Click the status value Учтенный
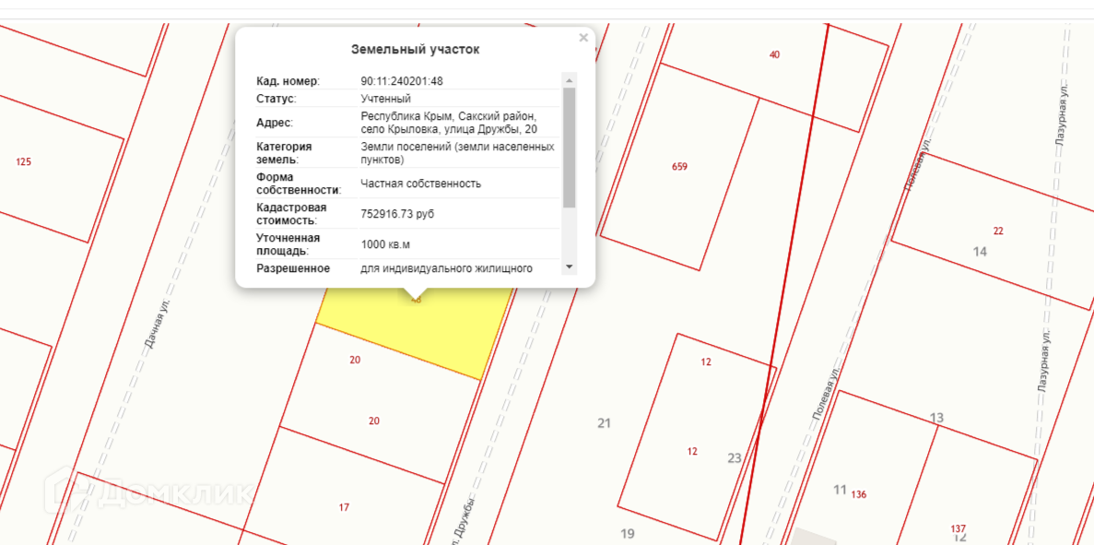Image resolution: width=1094 pixels, height=545 pixels. 386,99
